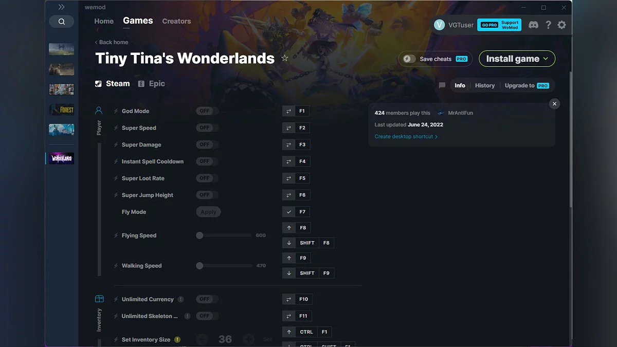Open Tiny Tina's Wonderlands sidebar thumbnail
Image resolution: width=617 pixels, height=347 pixels.
coord(61,158)
